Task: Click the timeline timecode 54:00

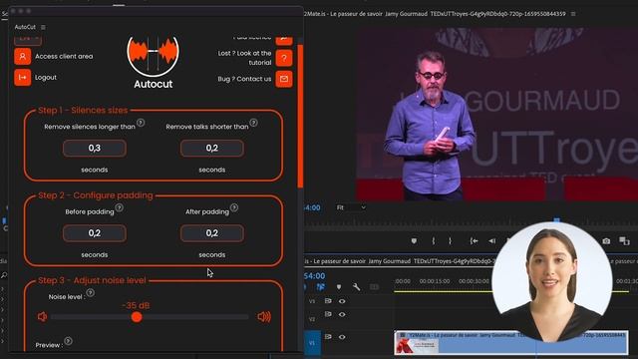Action: point(314,276)
